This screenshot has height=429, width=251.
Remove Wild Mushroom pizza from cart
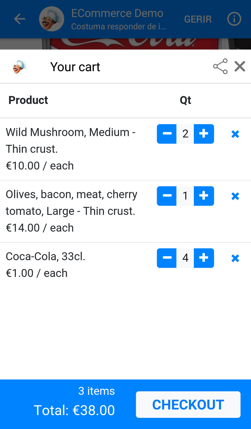[x=235, y=134]
